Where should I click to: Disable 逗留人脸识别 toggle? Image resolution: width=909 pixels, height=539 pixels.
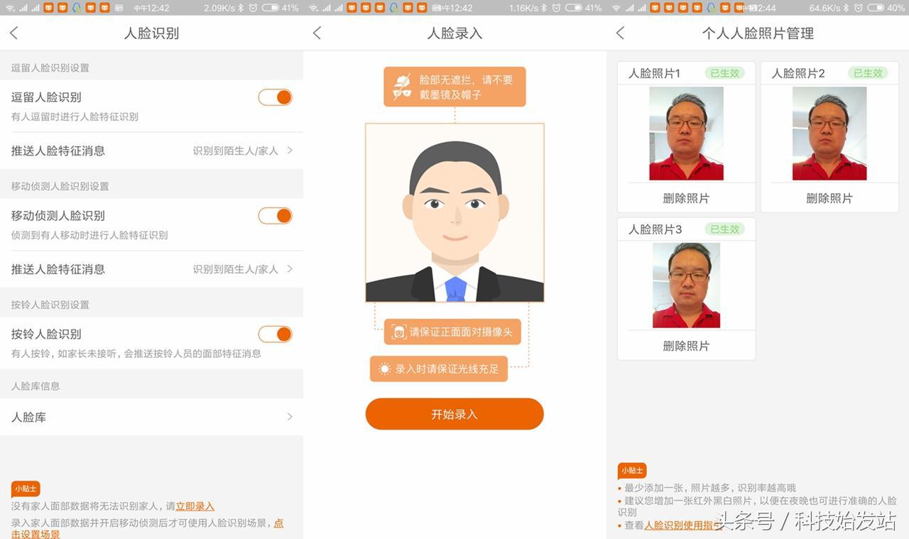coord(275,97)
